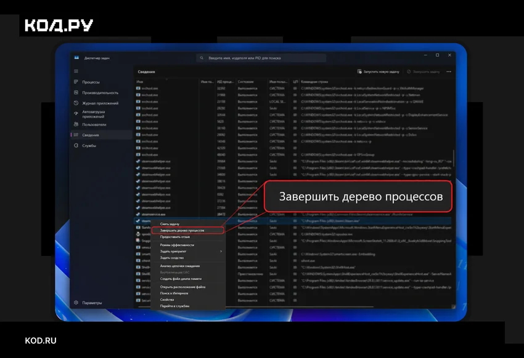Choose Задать сходство in the context menu
524x358 pixels.
point(172,258)
